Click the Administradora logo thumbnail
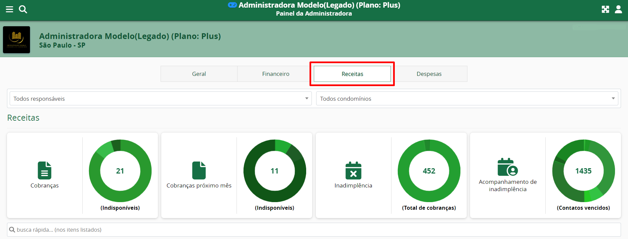The height and width of the screenshot is (239, 628). [x=17, y=40]
